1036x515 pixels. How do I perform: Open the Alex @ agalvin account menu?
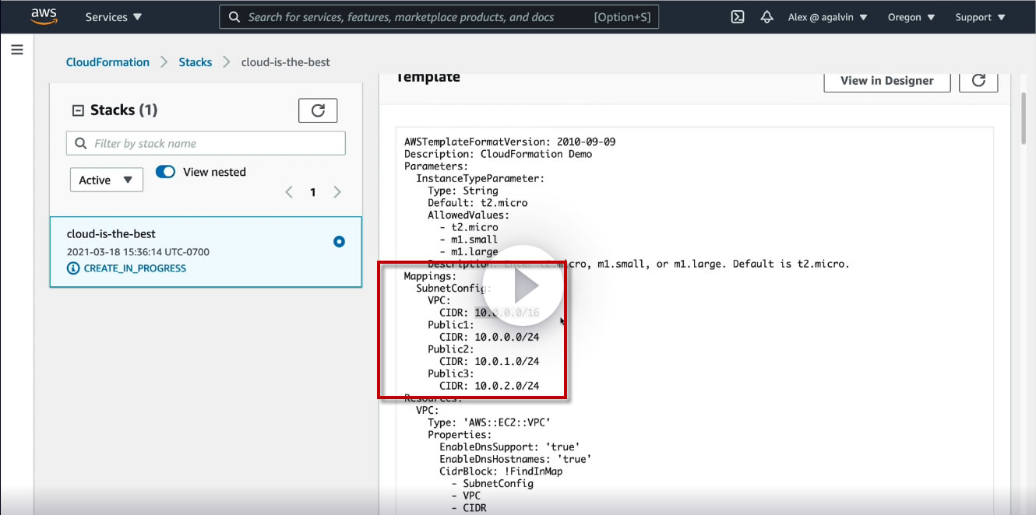(827, 17)
